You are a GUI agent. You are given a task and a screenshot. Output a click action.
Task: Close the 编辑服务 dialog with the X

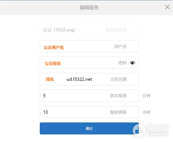167,7
